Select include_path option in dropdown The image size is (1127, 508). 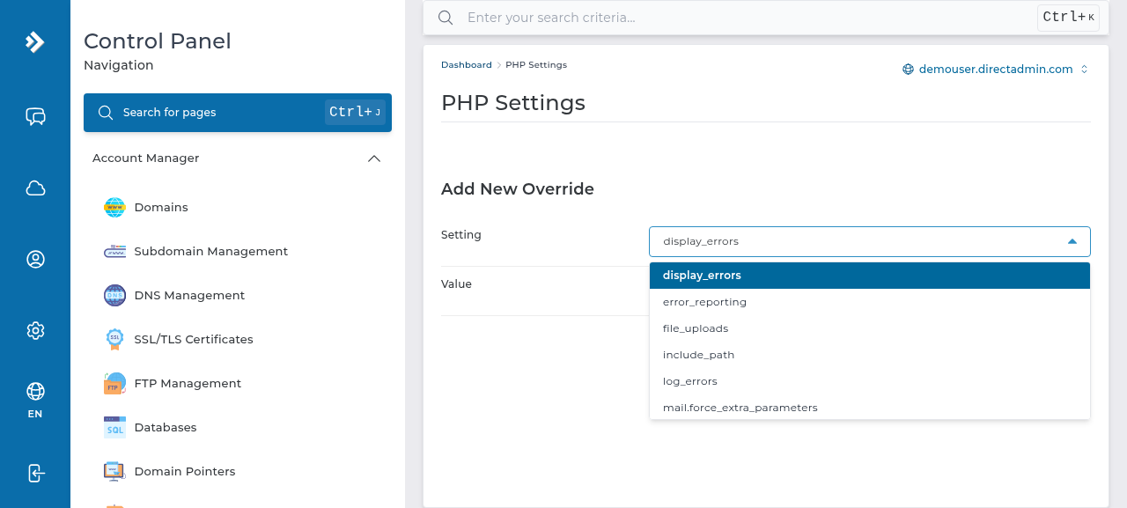870,355
